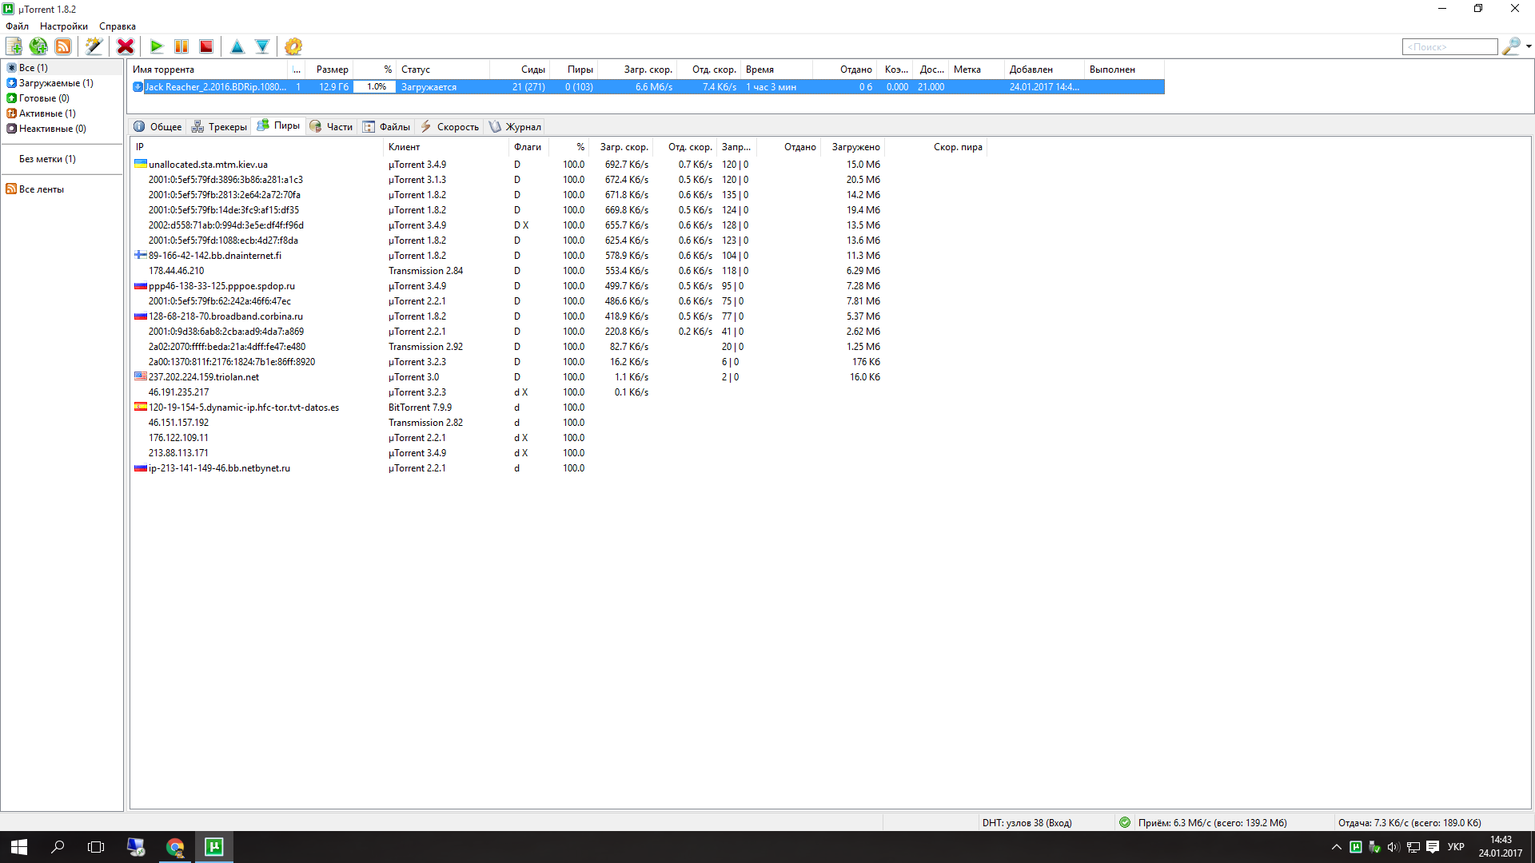The image size is (1535, 863).
Task: Move torrent down the queue
Action: tap(262, 46)
